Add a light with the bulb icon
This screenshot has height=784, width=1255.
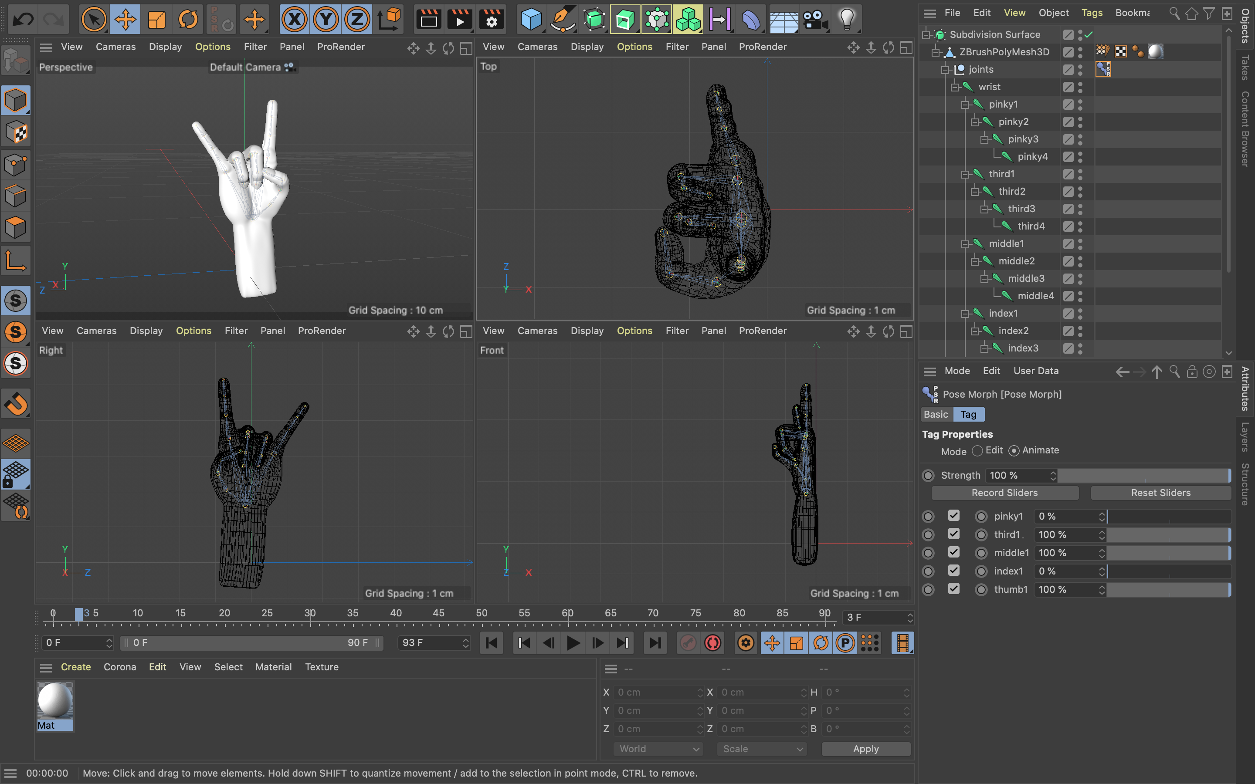tap(846, 20)
